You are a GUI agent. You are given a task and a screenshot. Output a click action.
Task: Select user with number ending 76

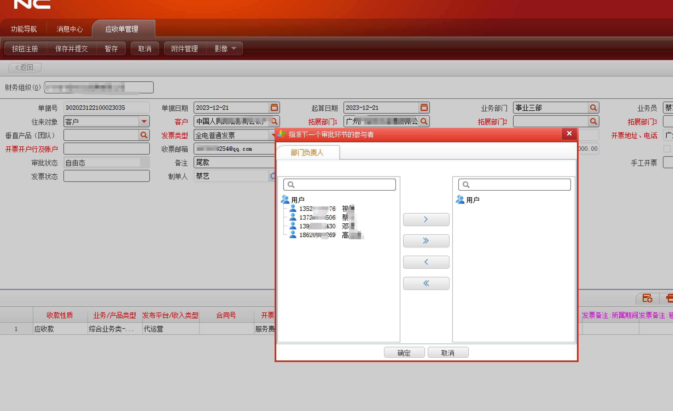tap(322, 209)
